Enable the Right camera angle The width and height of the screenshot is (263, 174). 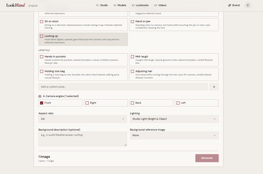pos(87,103)
